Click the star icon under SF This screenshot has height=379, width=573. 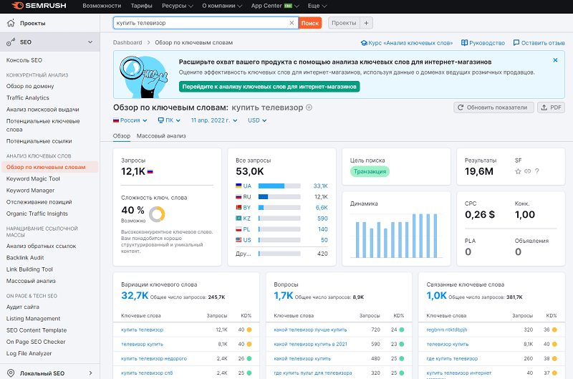518,171
